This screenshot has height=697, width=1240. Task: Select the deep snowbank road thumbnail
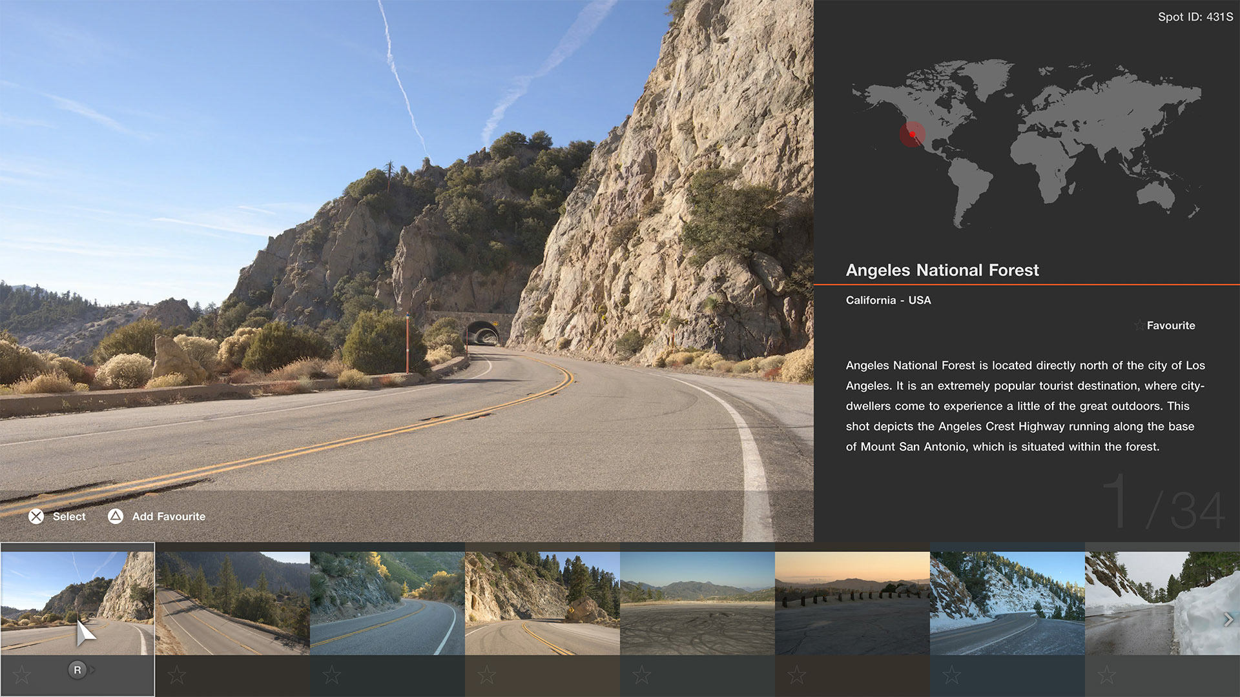1162,603
